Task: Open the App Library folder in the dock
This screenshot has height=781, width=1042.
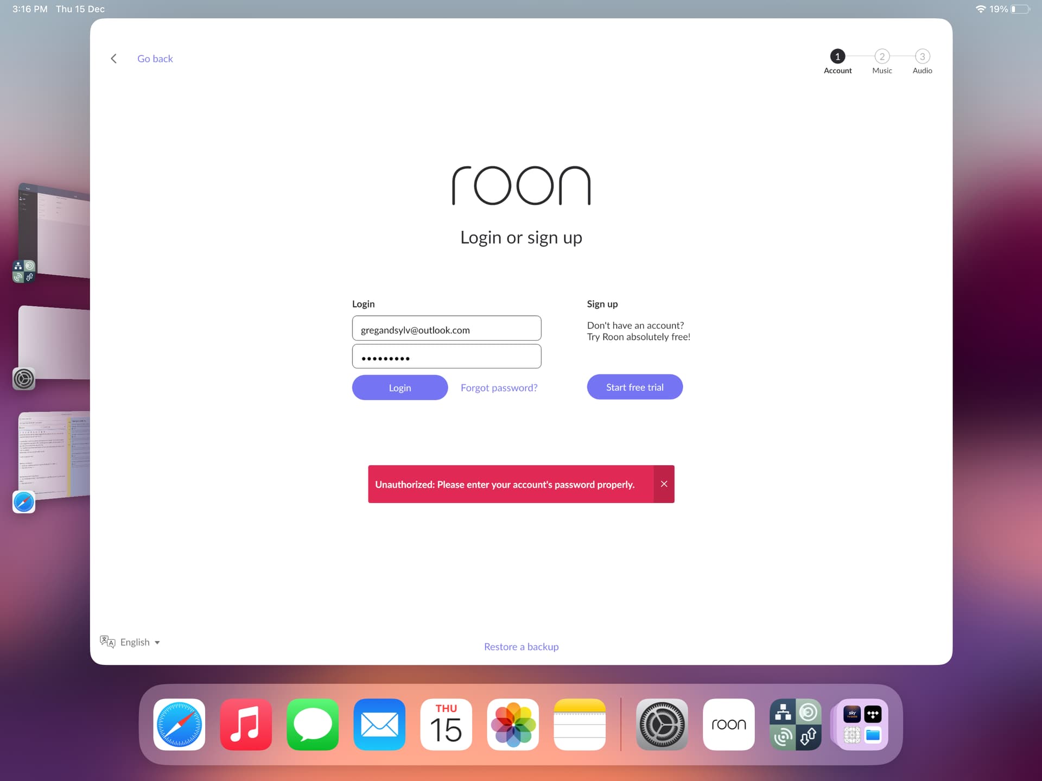Action: (x=862, y=725)
